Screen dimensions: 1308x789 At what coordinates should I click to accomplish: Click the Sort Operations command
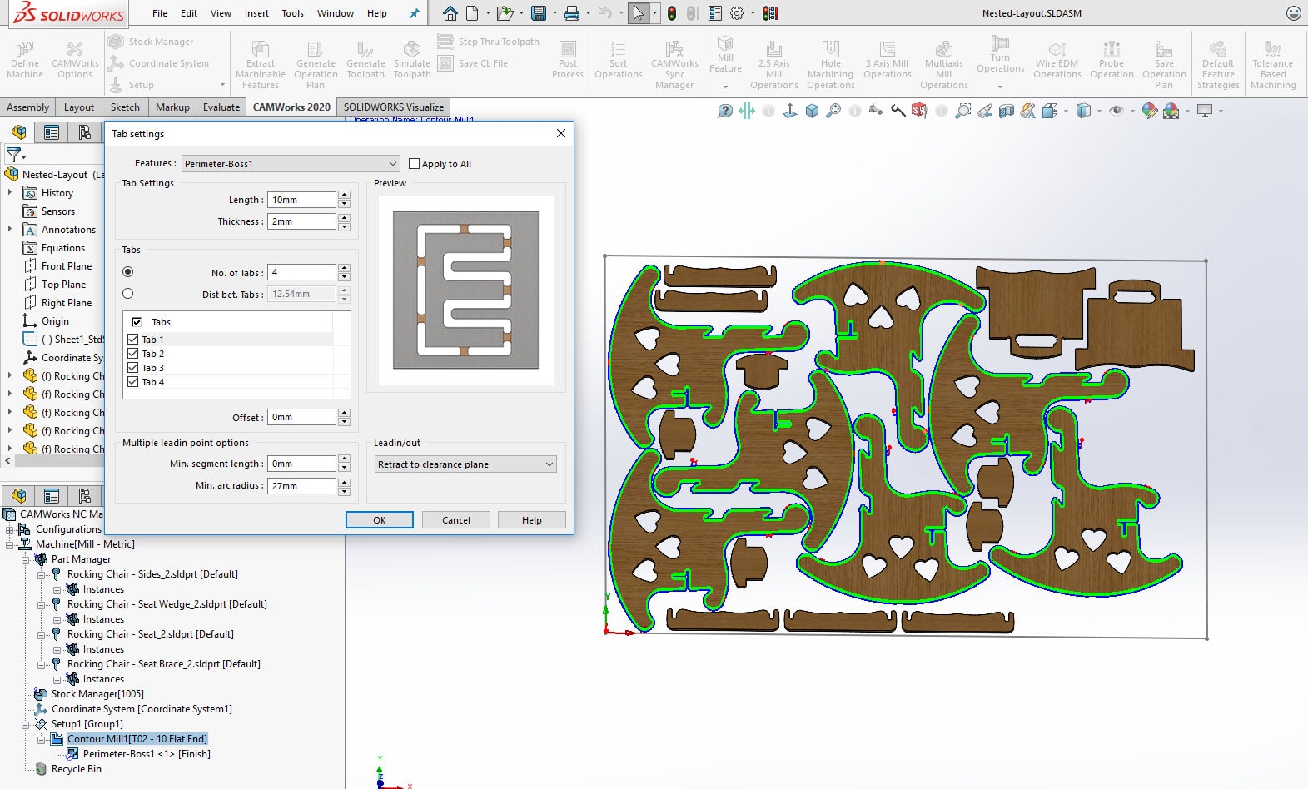click(619, 60)
